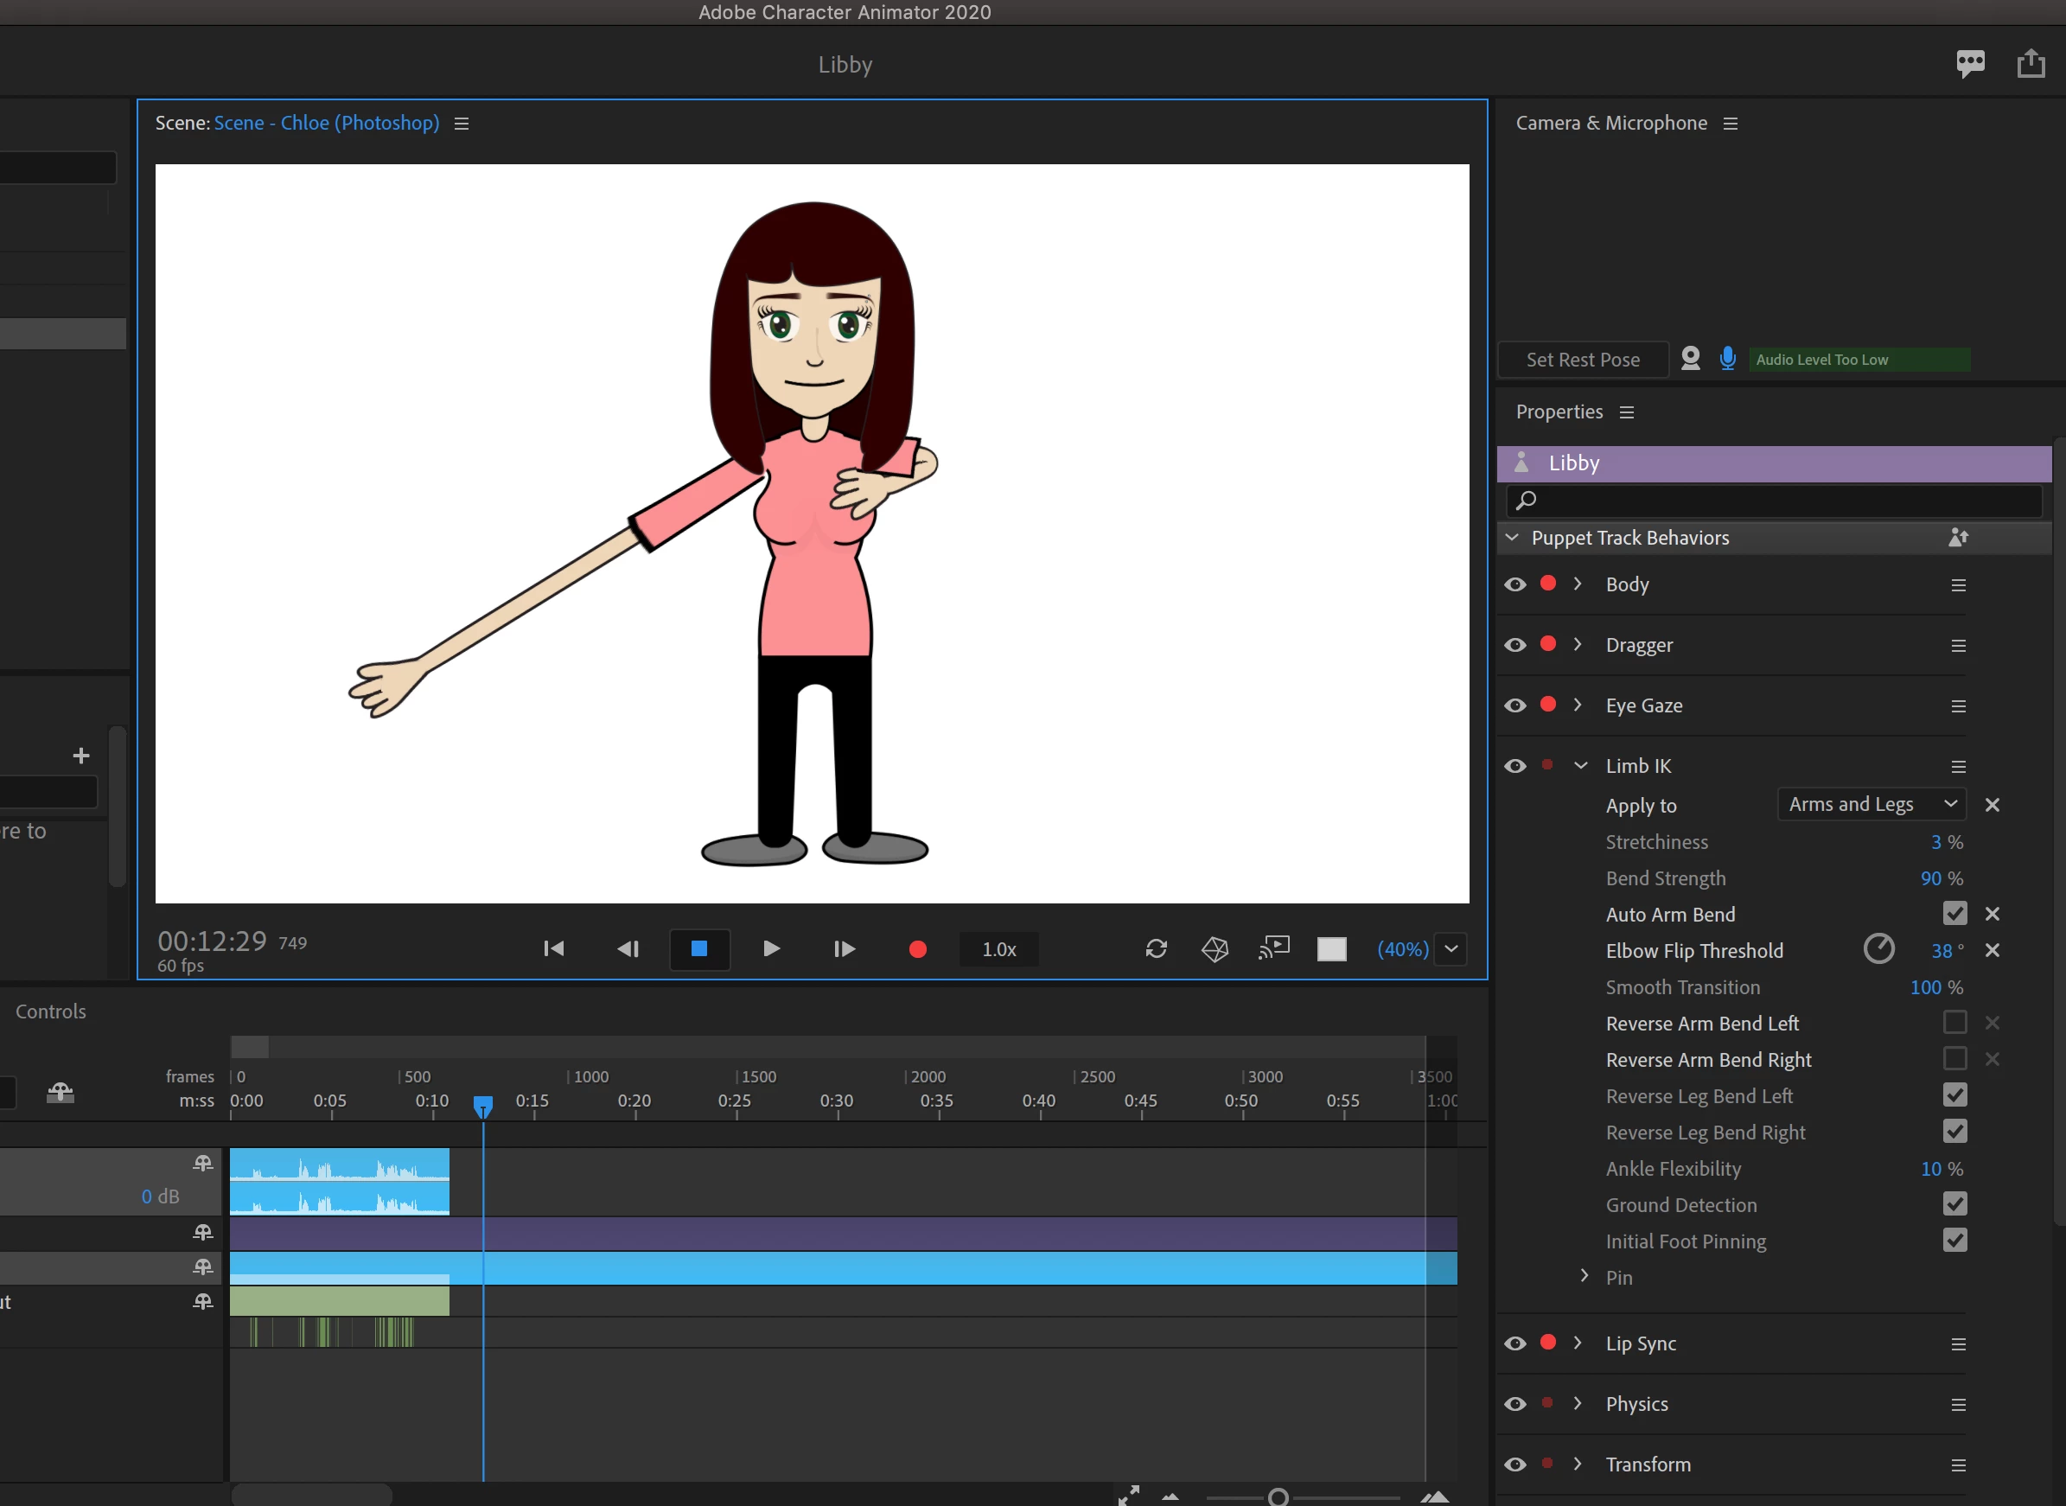Click the Set Rest Pose button
The height and width of the screenshot is (1506, 2066).
pyautogui.click(x=1582, y=359)
